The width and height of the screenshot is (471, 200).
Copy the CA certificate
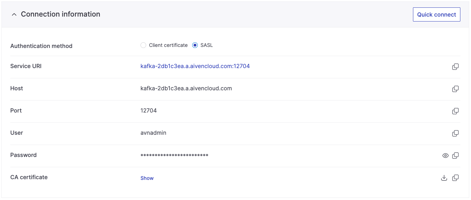(x=455, y=178)
